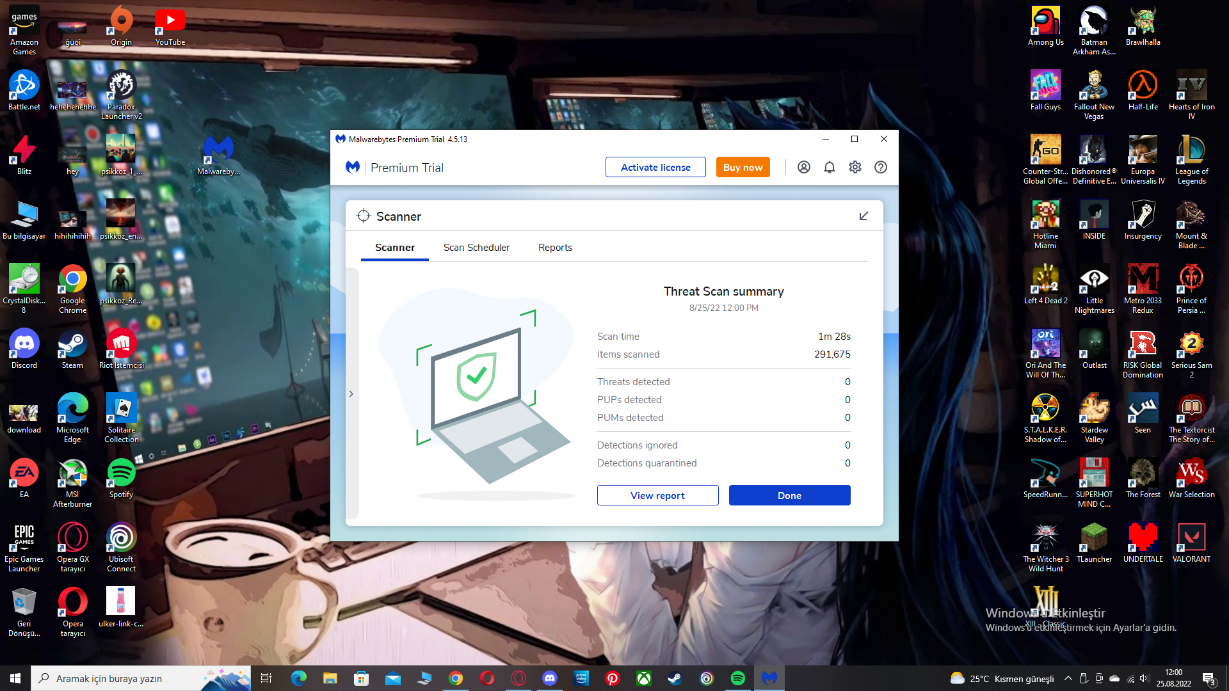Collapse the Scanner panel with the arrow icon
Image resolution: width=1229 pixels, height=691 pixels.
(864, 216)
